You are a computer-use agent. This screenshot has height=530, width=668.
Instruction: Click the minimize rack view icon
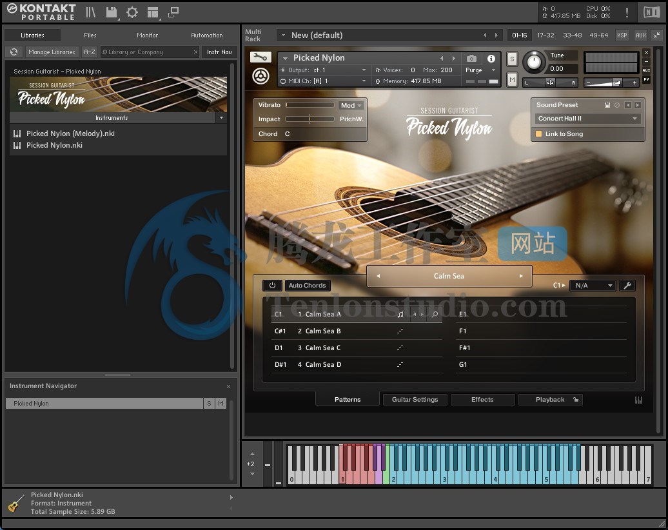(x=657, y=35)
